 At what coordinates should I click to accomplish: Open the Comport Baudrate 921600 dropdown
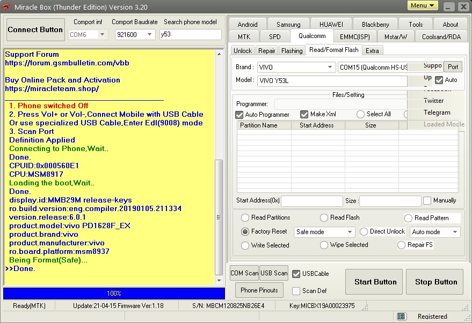click(149, 34)
